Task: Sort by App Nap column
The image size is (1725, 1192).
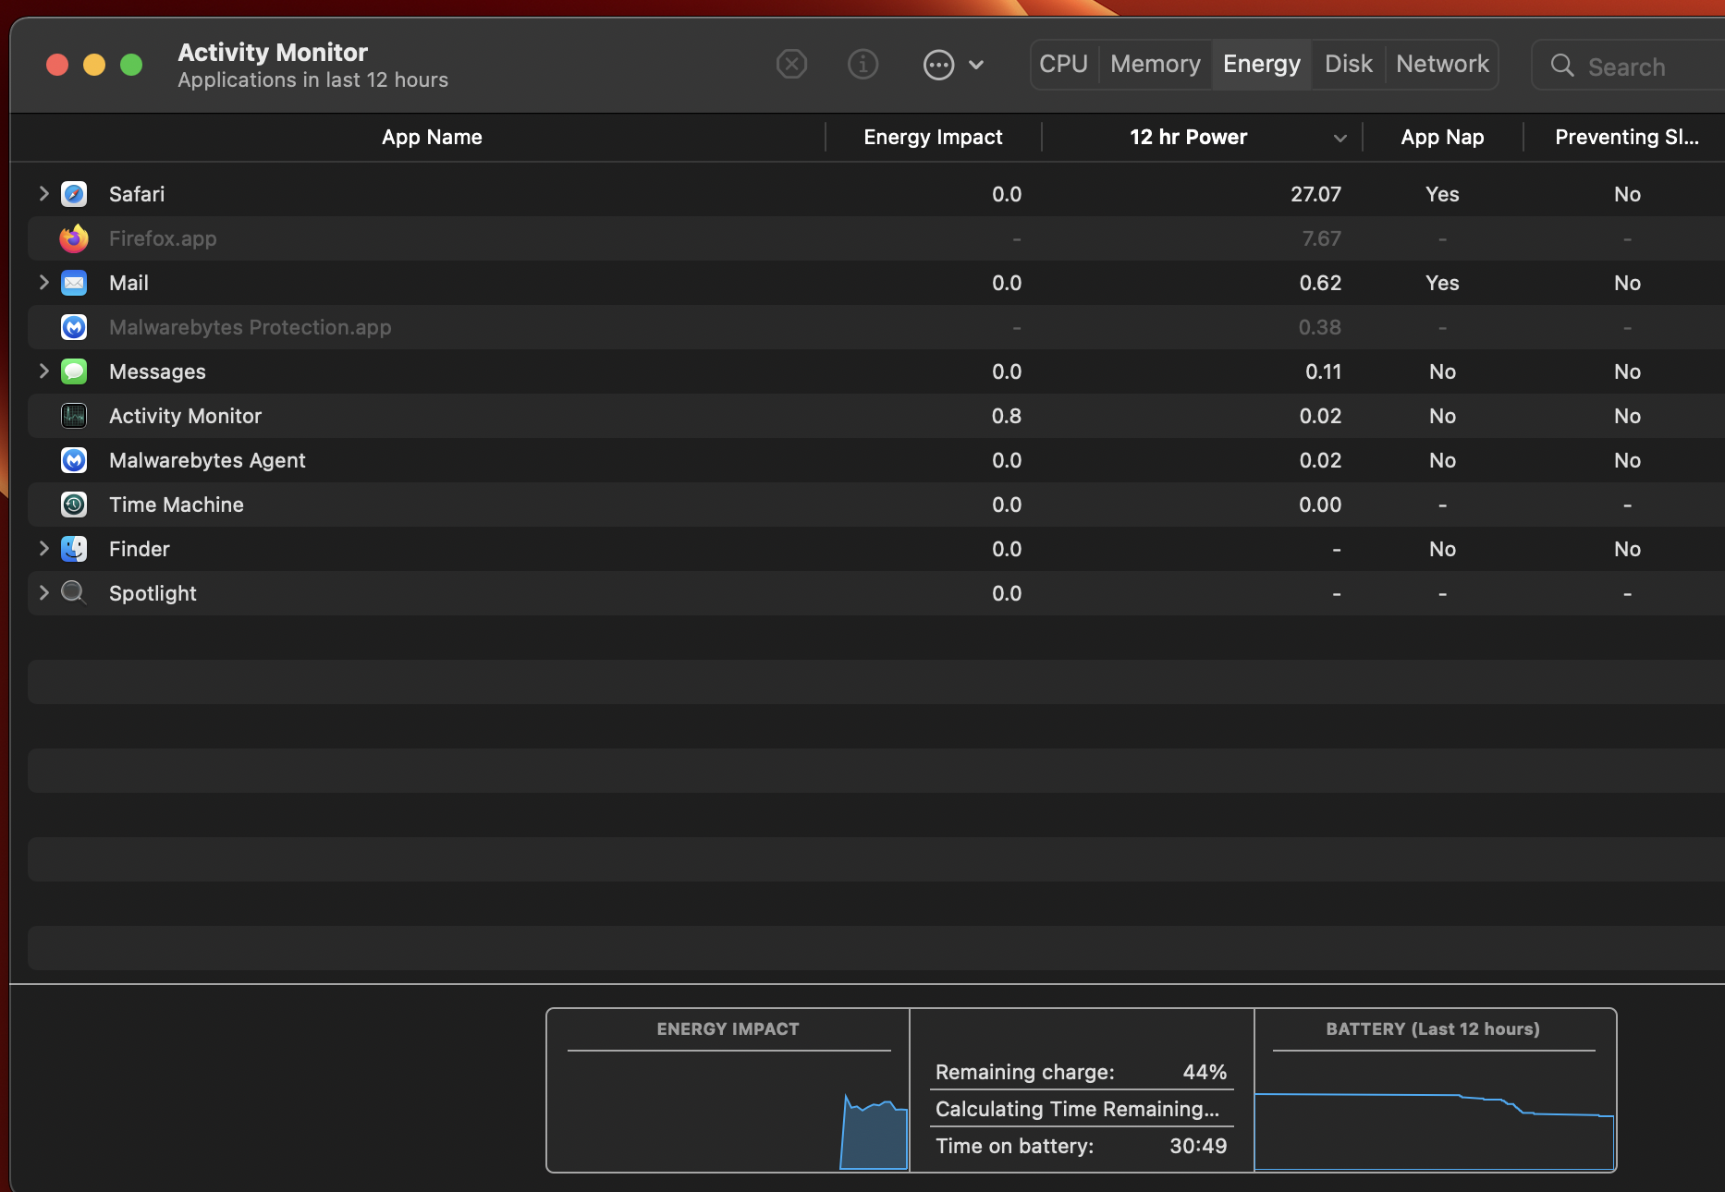Action: (1442, 138)
